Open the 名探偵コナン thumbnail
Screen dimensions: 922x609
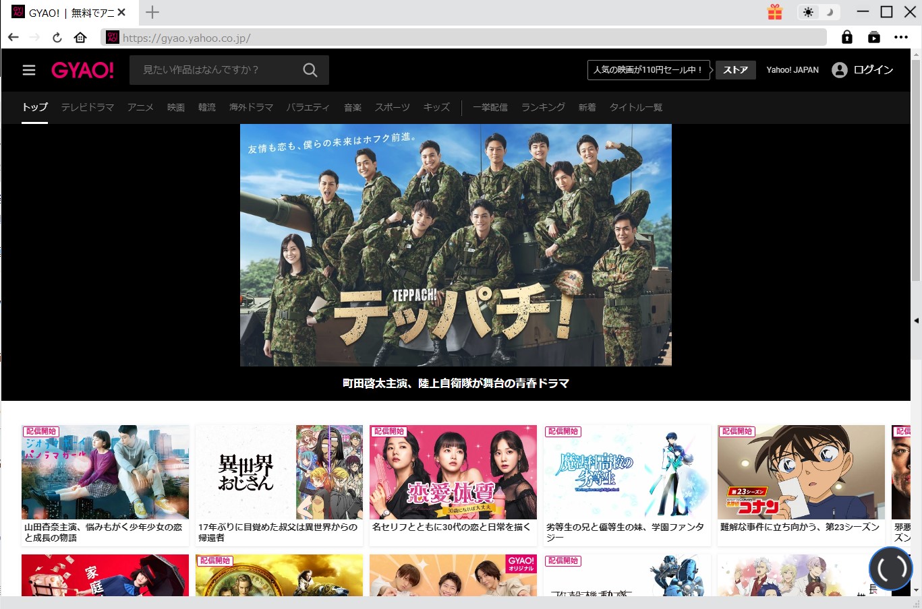(801, 472)
